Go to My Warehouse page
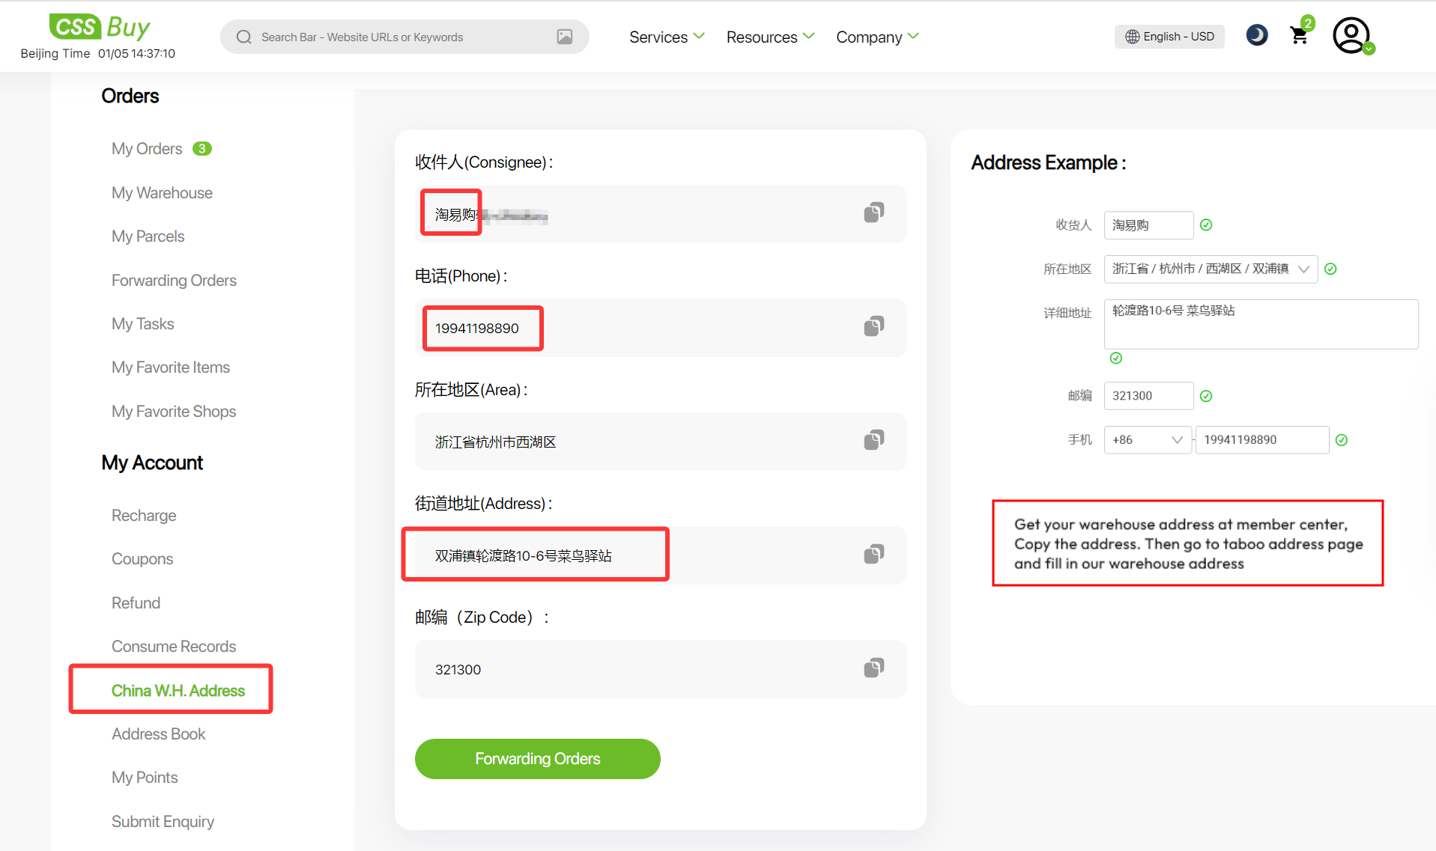The height and width of the screenshot is (851, 1436). (x=162, y=193)
